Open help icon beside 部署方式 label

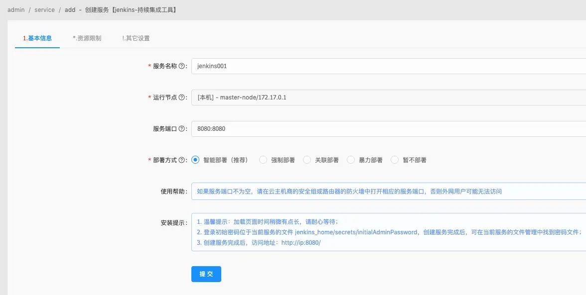(181, 160)
